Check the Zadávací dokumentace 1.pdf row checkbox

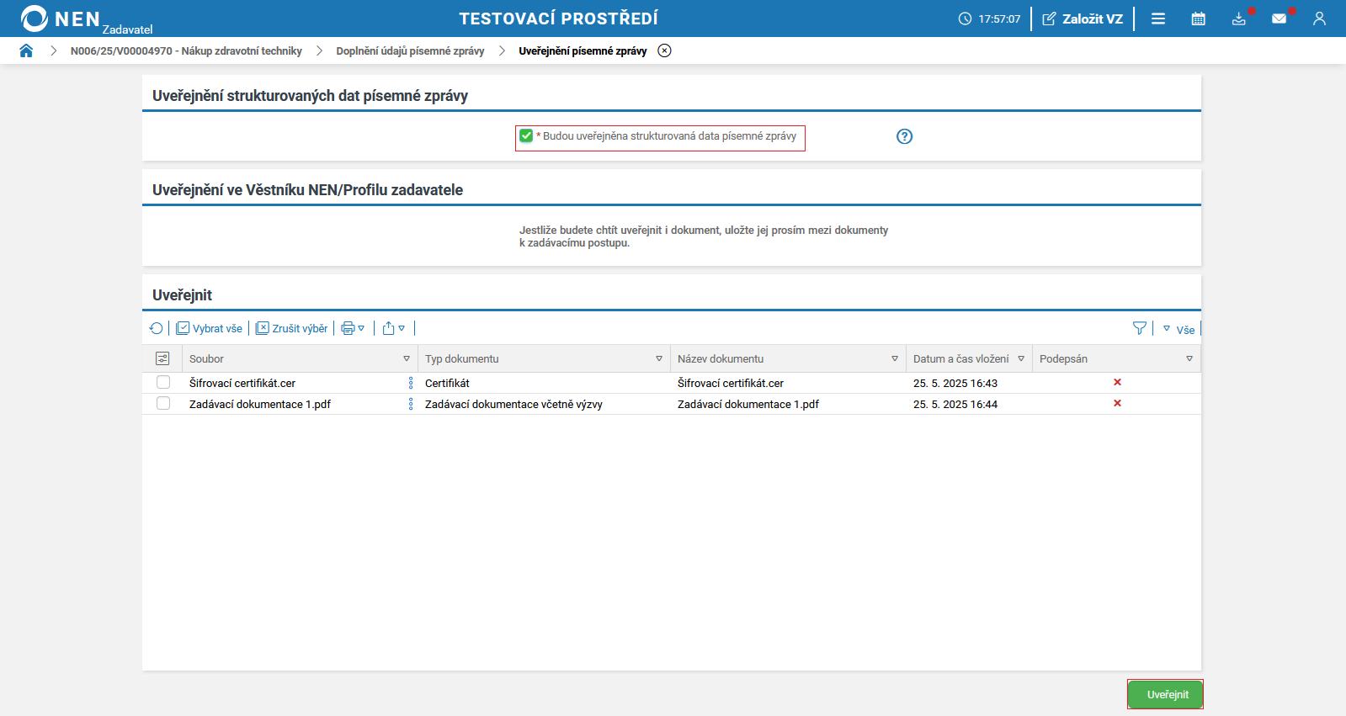click(163, 404)
